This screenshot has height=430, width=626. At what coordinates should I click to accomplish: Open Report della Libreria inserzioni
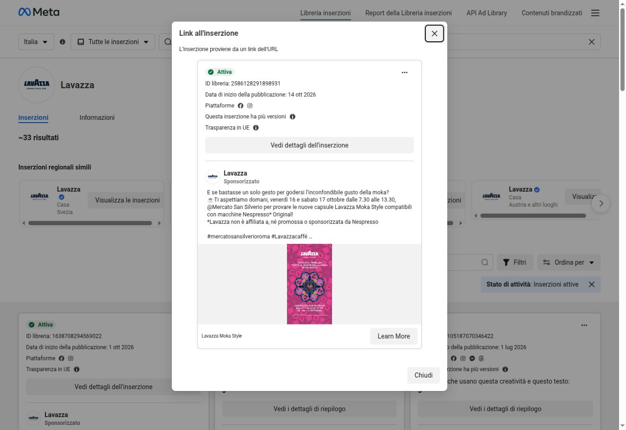(x=408, y=13)
